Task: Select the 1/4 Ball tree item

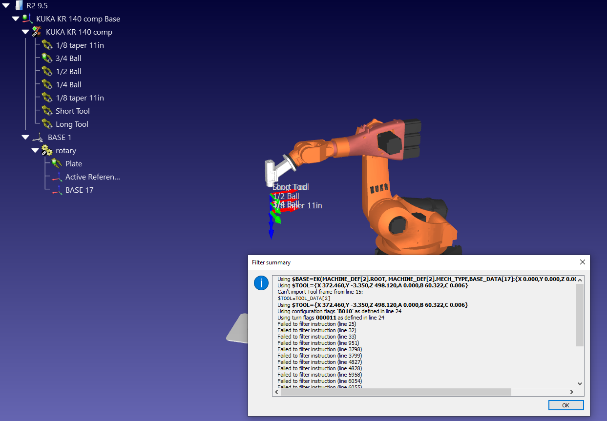Action: (68, 85)
